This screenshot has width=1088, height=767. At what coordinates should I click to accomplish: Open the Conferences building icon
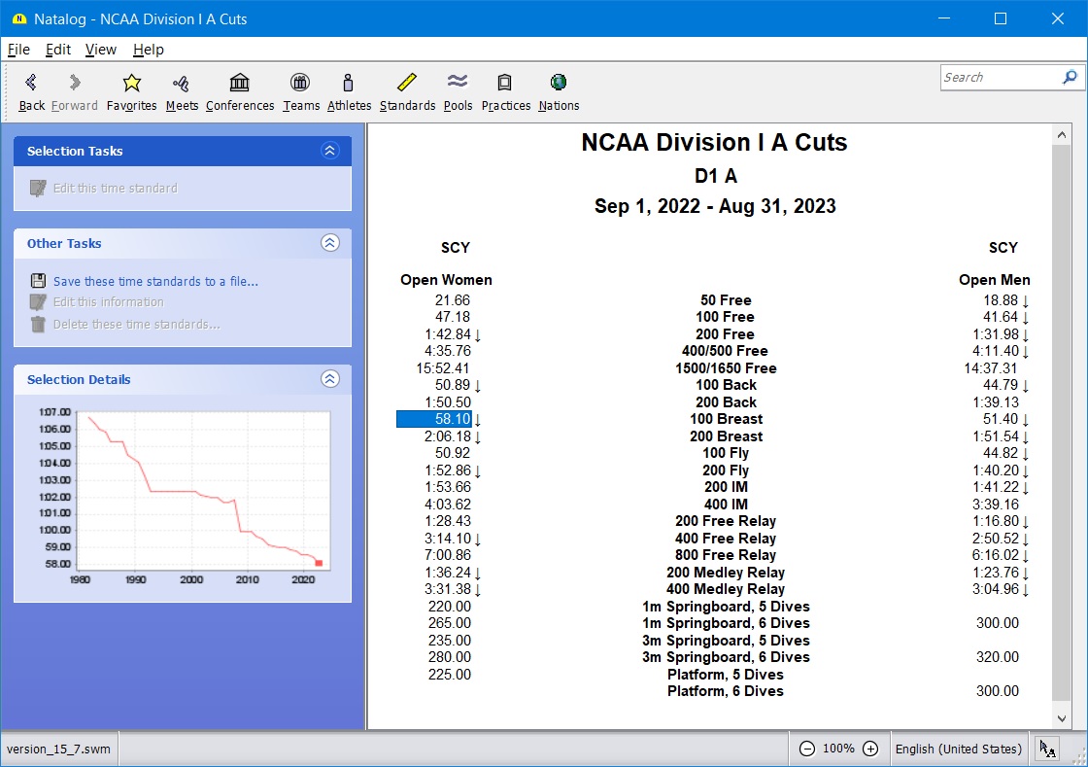click(x=240, y=84)
